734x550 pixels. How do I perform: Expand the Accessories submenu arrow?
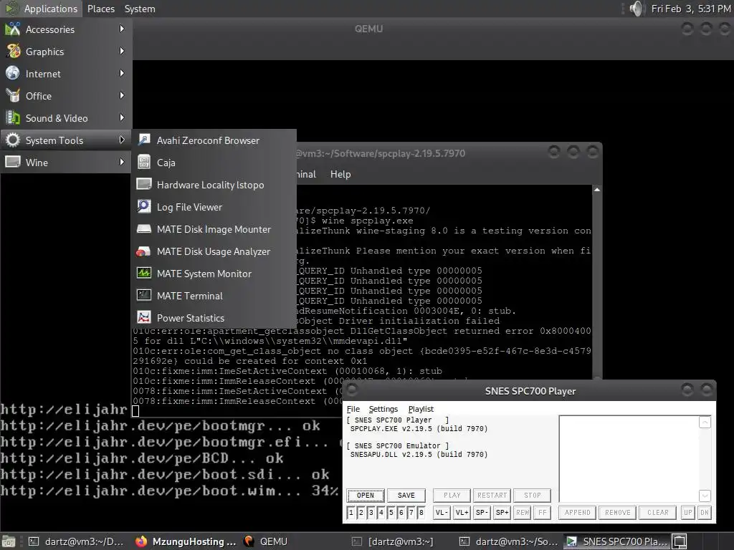122,29
